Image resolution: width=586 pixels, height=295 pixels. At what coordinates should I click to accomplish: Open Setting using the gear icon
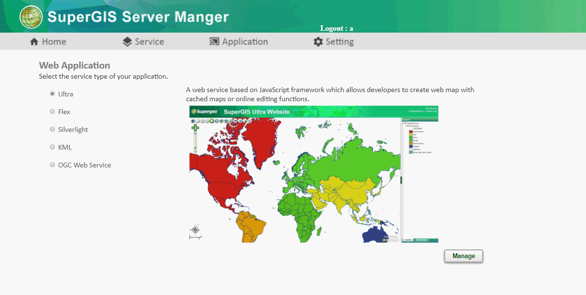(318, 42)
